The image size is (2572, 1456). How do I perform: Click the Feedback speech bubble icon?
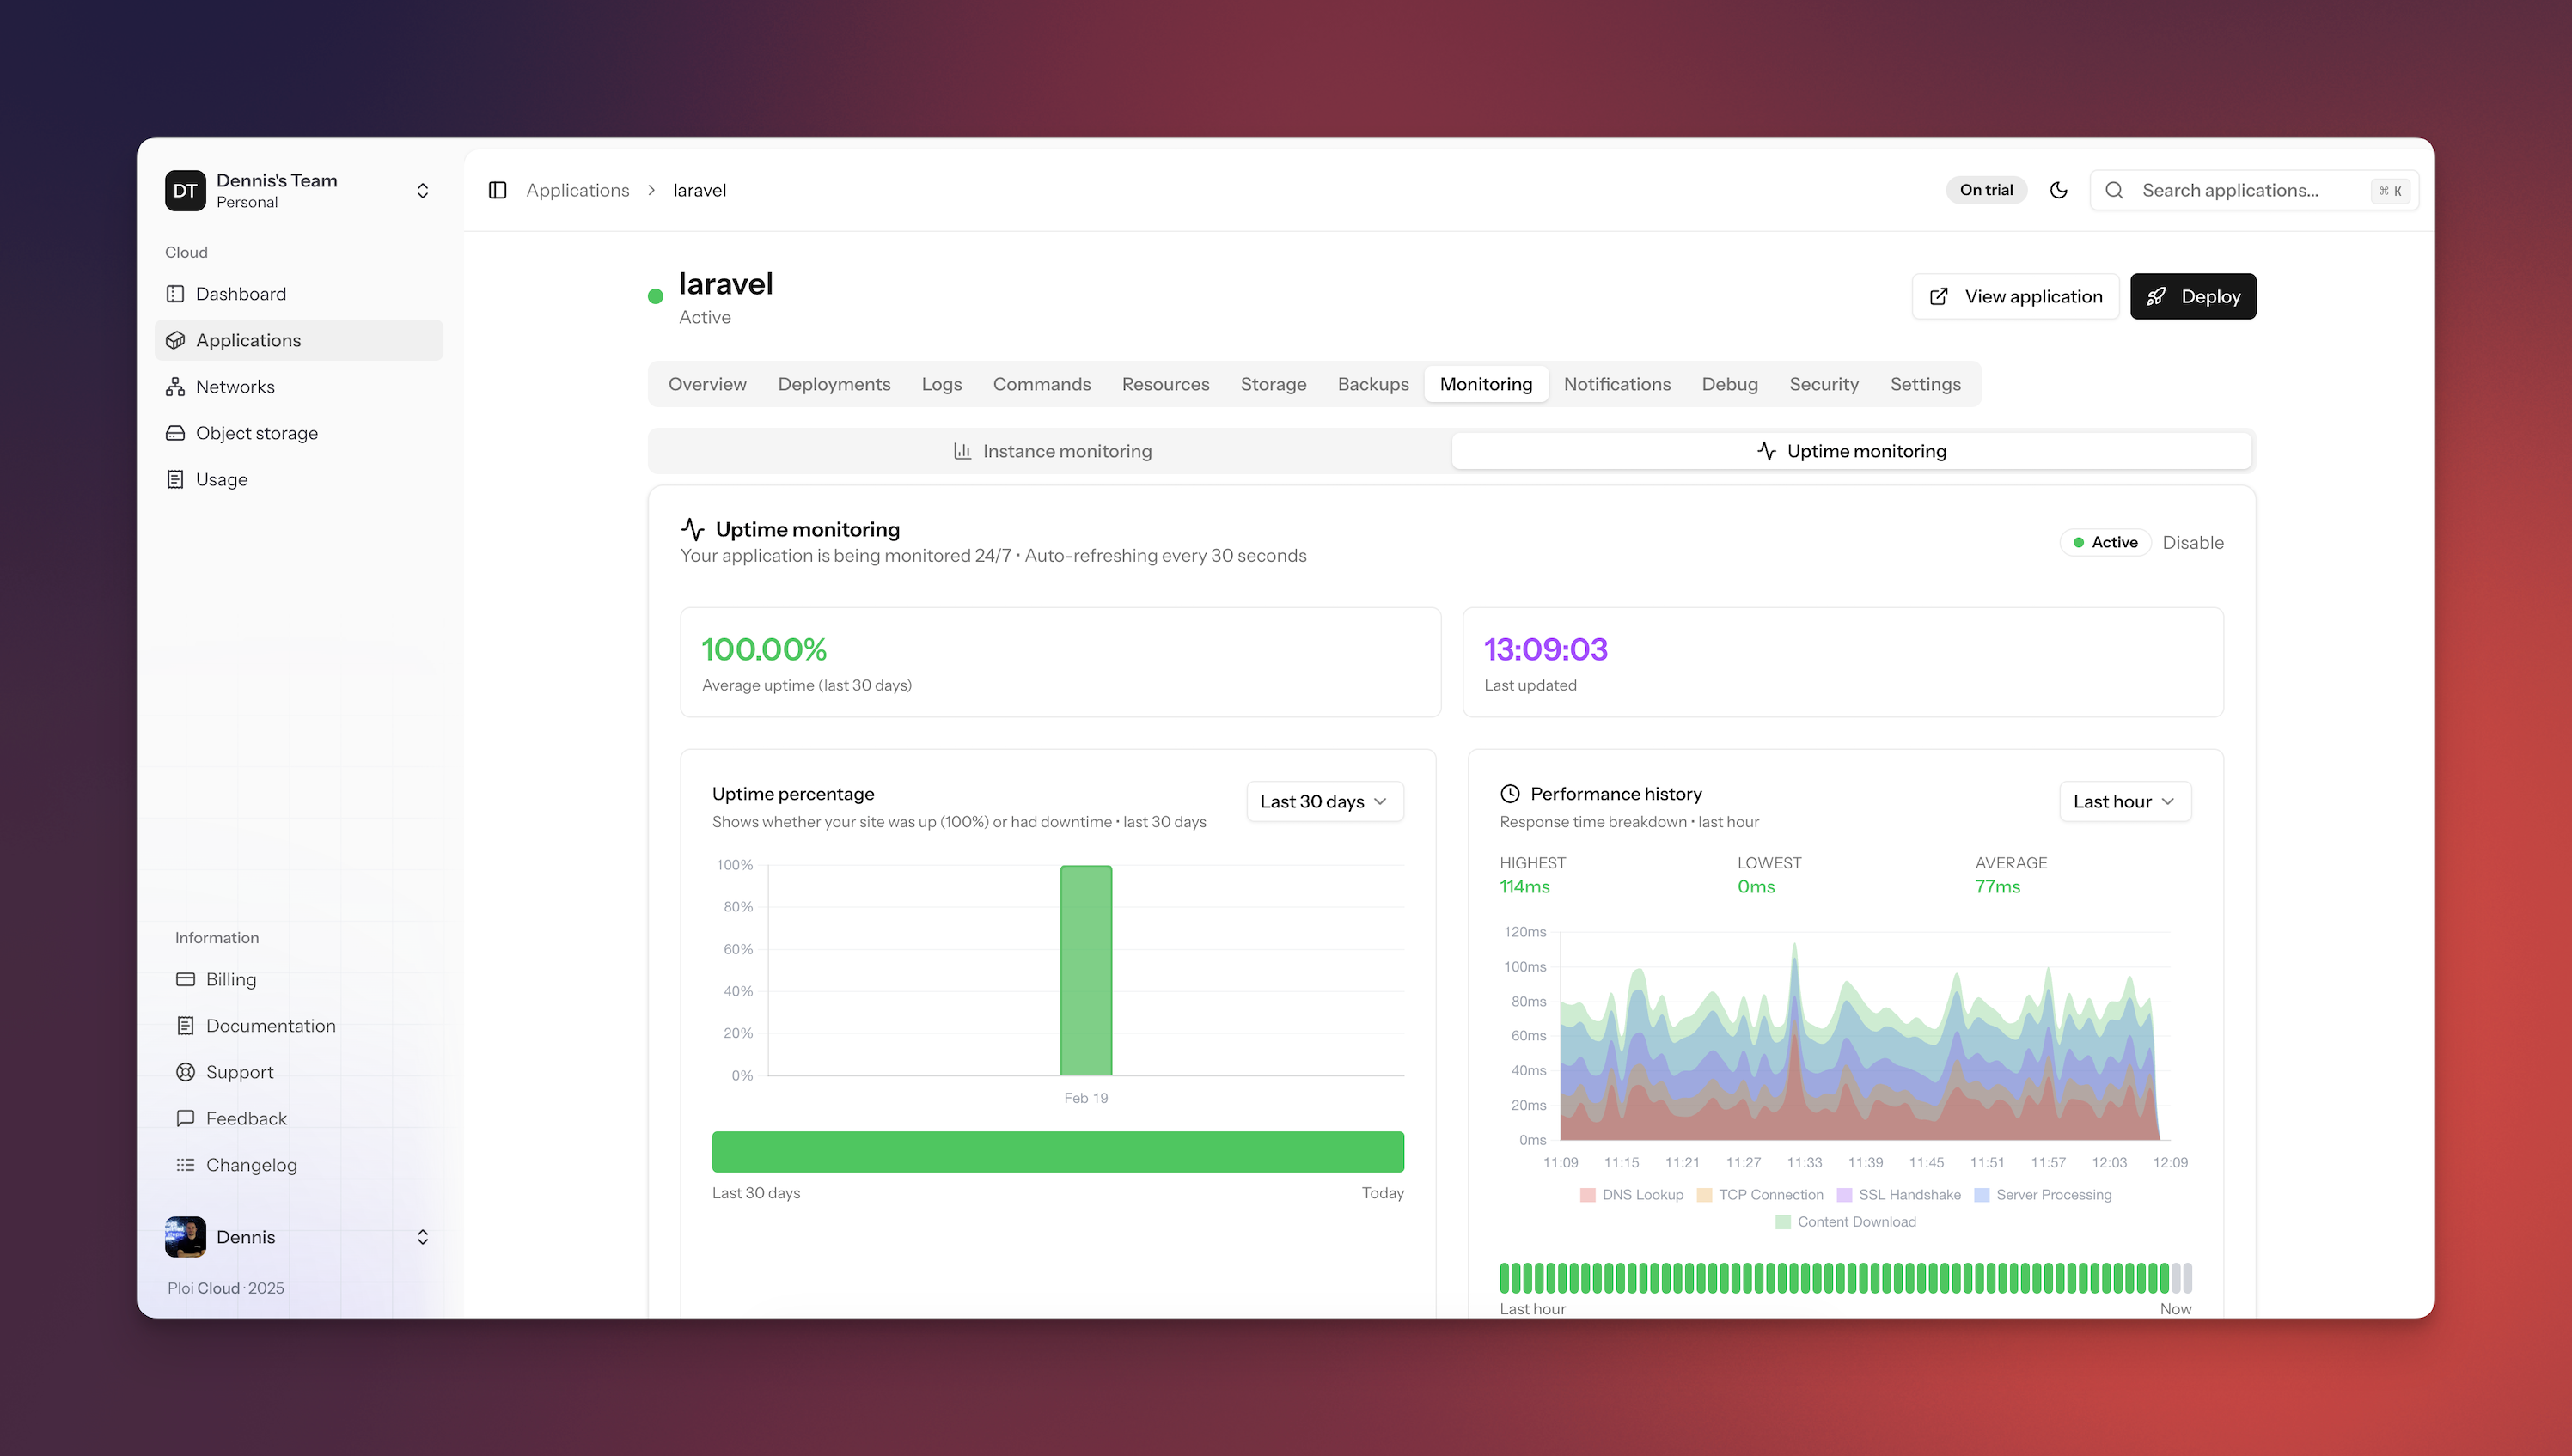pyautogui.click(x=185, y=1119)
